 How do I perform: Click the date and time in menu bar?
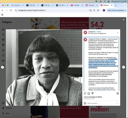tap(119, 1)
